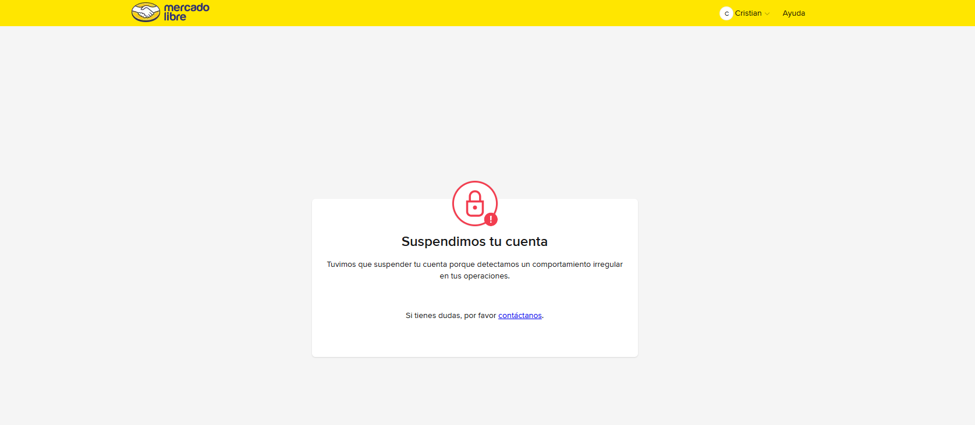Click the "Si tienes dudas, por favor" text
975x425 pixels.
click(x=451, y=316)
